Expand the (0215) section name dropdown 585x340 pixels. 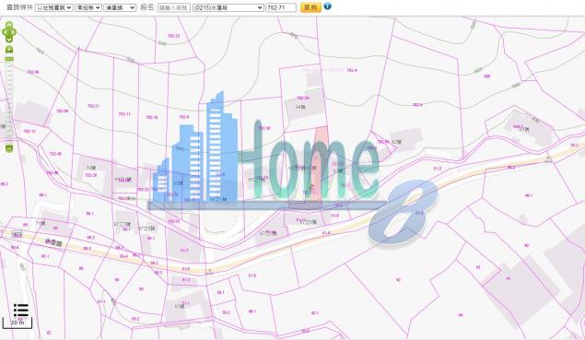coord(228,7)
